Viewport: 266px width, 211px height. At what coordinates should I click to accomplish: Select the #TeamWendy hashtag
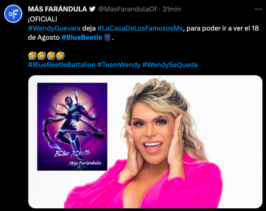[119, 65]
